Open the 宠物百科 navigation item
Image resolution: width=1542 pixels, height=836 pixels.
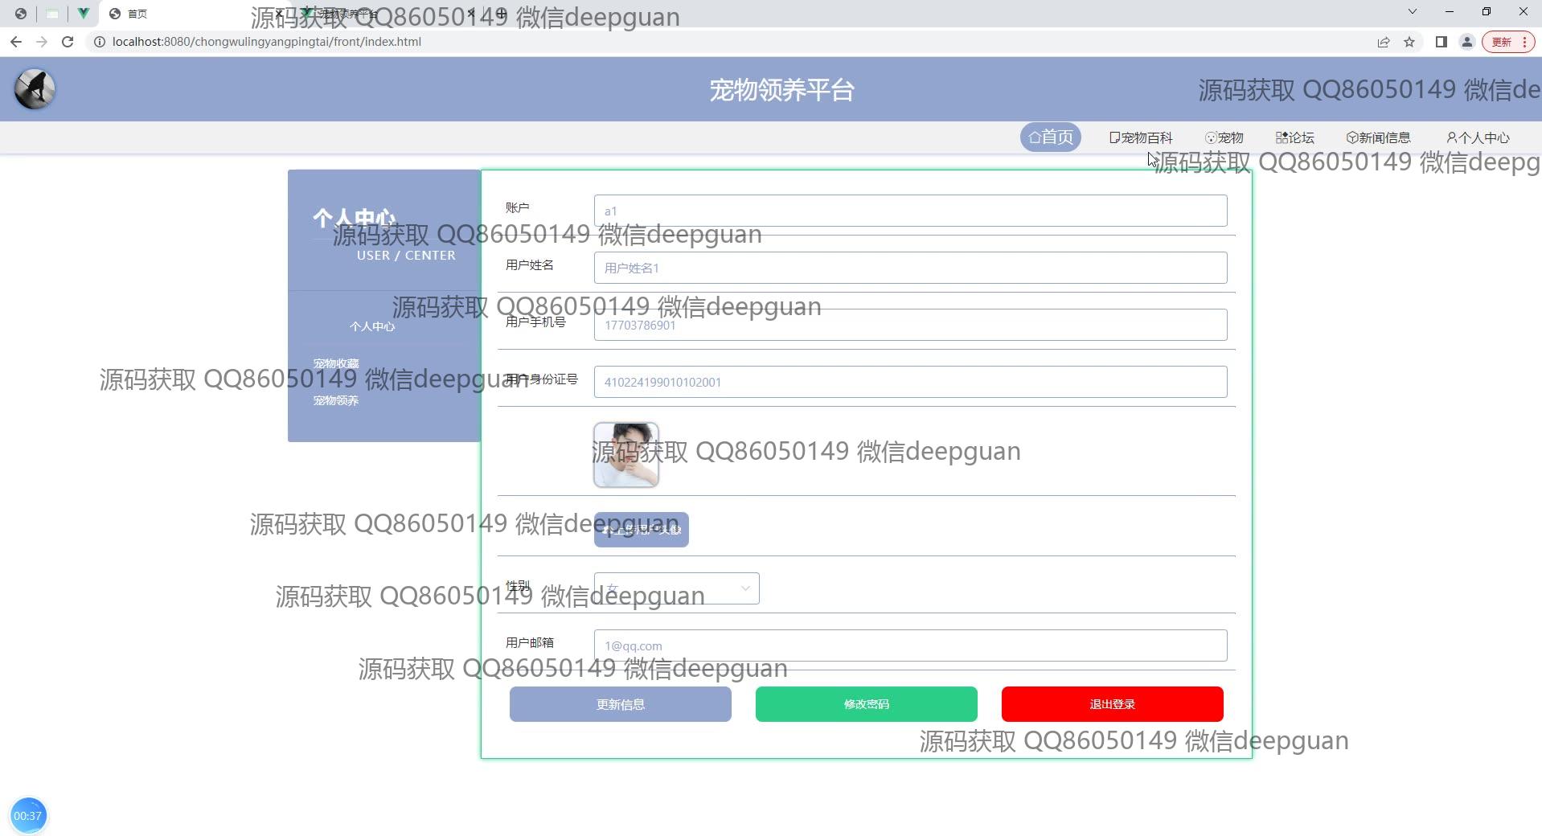point(1141,137)
